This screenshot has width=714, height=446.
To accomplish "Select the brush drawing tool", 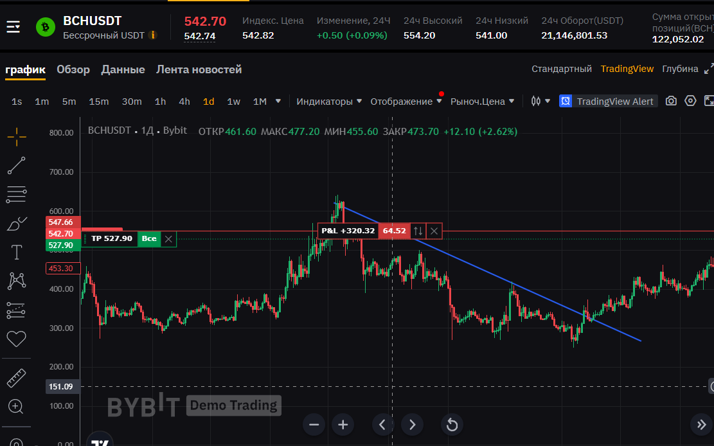I will [x=17, y=224].
